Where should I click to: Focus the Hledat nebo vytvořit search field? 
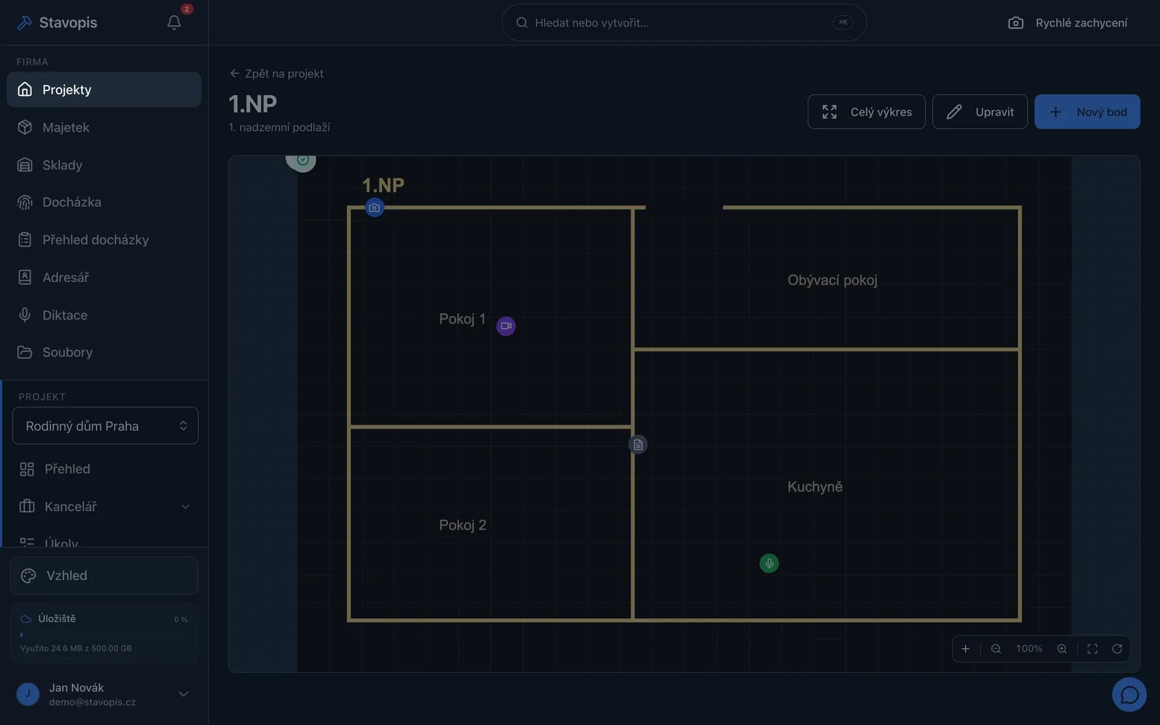(684, 23)
